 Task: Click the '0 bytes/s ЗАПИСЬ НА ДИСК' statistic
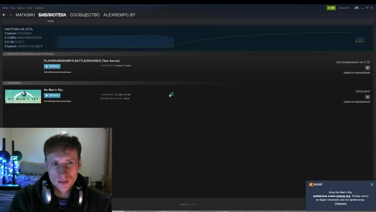[24, 46]
